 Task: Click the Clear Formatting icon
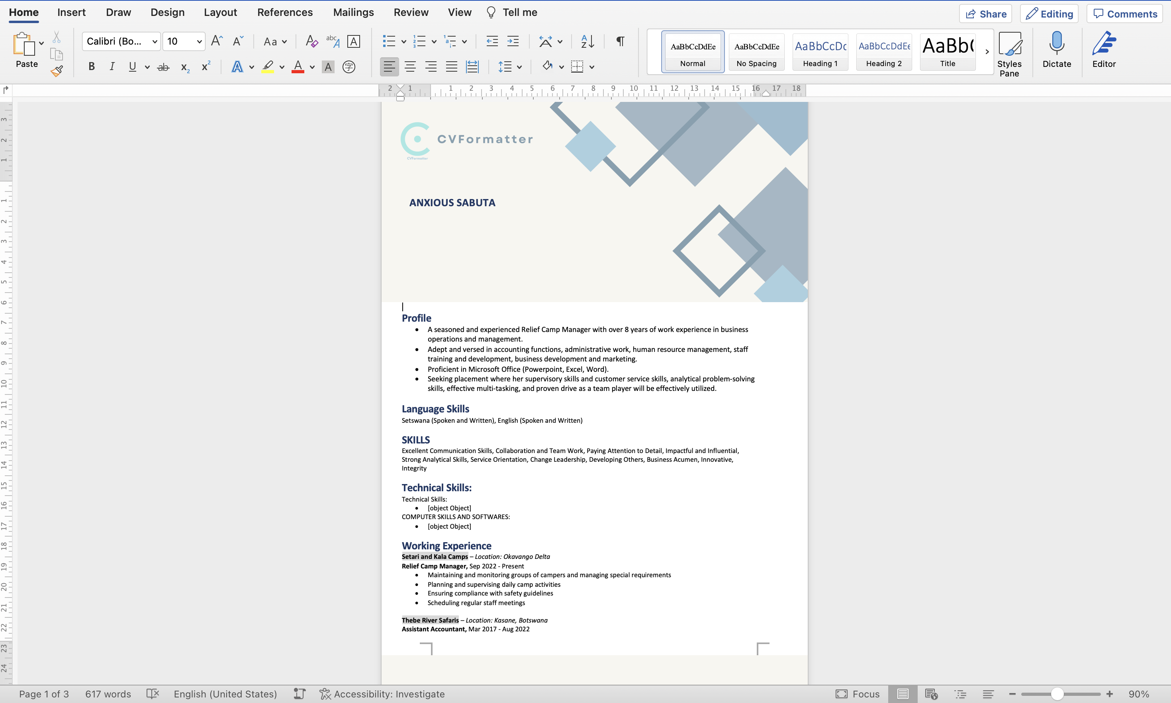tap(311, 42)
